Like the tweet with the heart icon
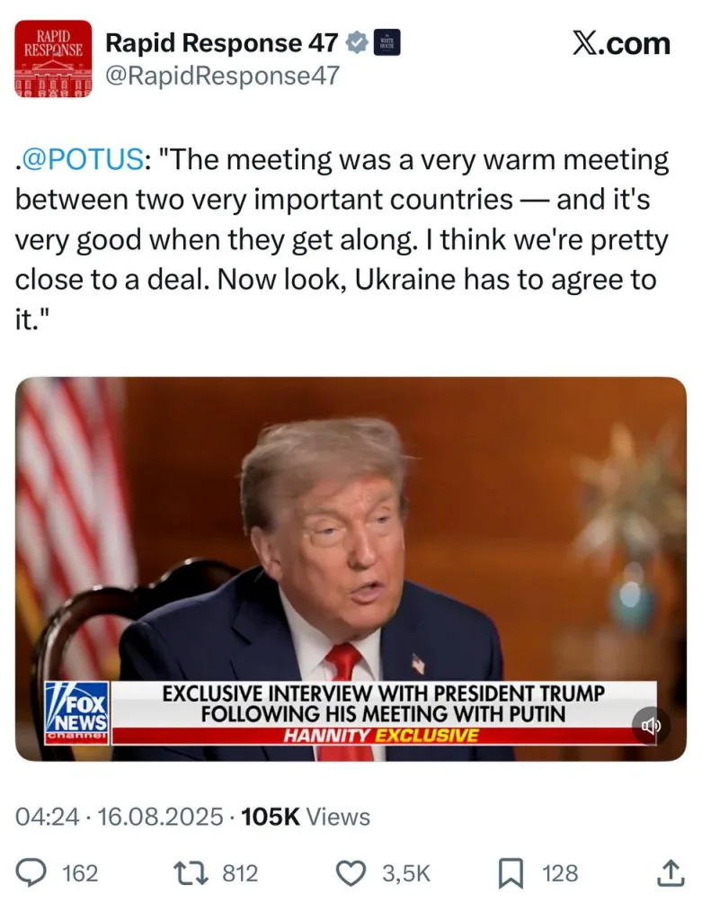 (351, 872)
